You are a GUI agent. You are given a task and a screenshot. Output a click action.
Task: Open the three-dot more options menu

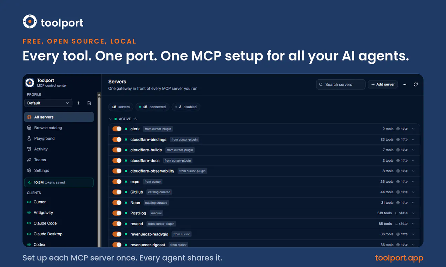[x=405, y=84]
